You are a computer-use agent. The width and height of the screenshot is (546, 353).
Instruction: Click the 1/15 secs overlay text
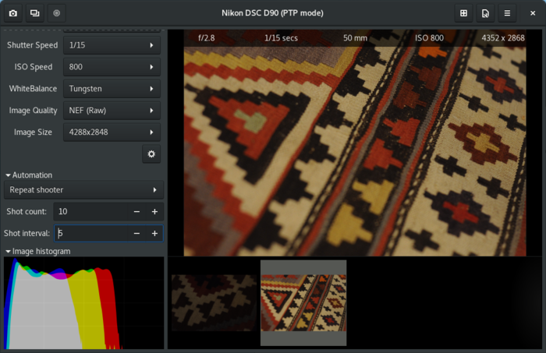[x=281, y=38]
